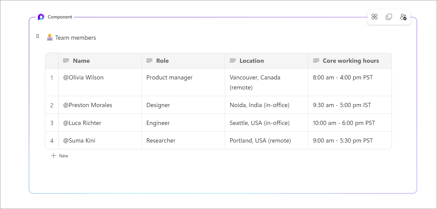
Task: Click the emoji beside Team members title
Action: 50,38
